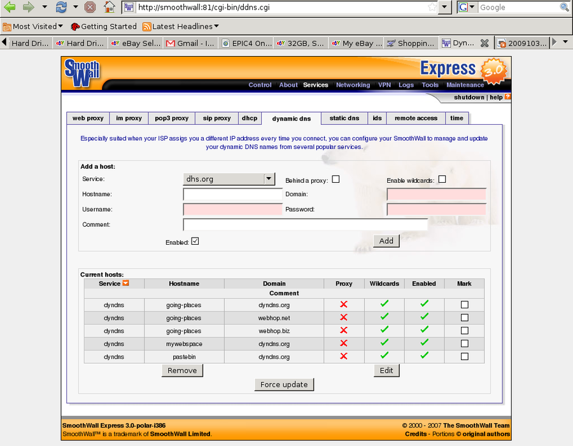This screenshot has width=573, height=446.
Task: Open the remote access tab
Action: click(x=416, y=118)
